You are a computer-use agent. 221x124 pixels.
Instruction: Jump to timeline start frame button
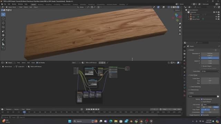click(87, 109)
